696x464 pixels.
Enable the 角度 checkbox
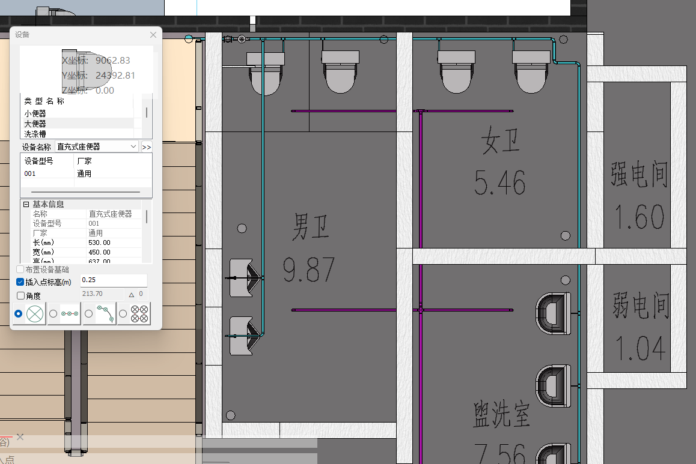pyautogui.click(x=20, y=295)
